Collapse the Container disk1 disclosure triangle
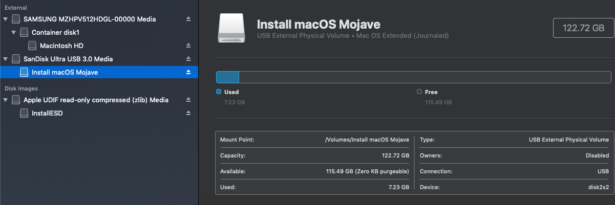Screen dimensions: 615x205 pos(14,32)
